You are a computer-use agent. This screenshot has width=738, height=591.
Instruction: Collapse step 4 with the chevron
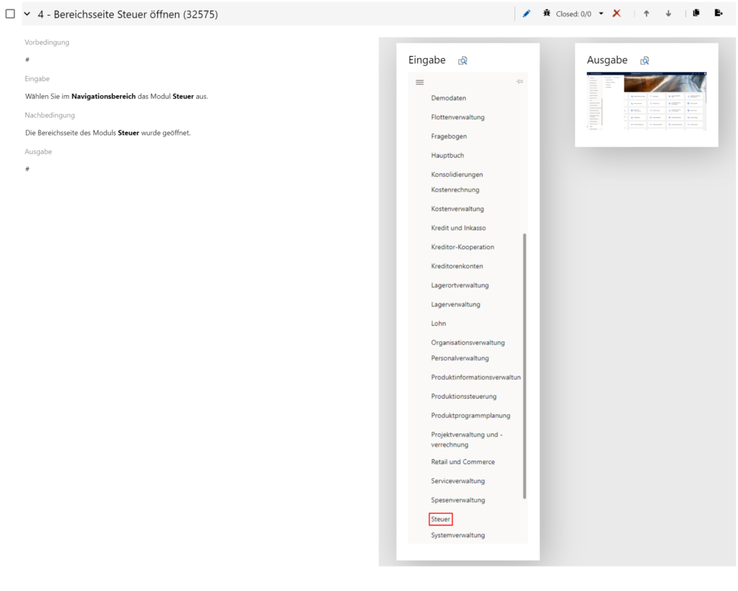[27, 14]
